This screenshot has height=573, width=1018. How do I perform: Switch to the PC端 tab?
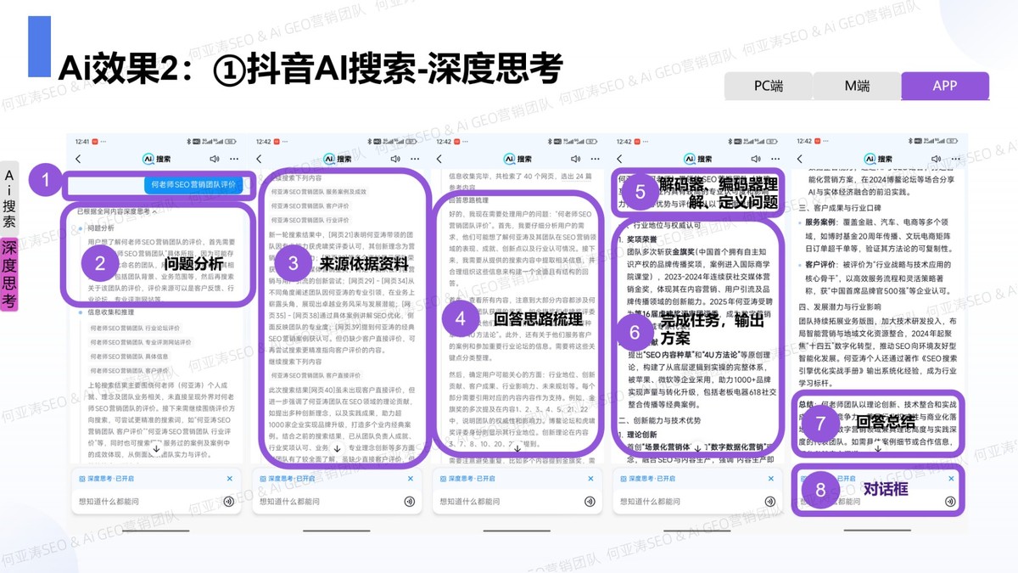click(x=769, y=86)
